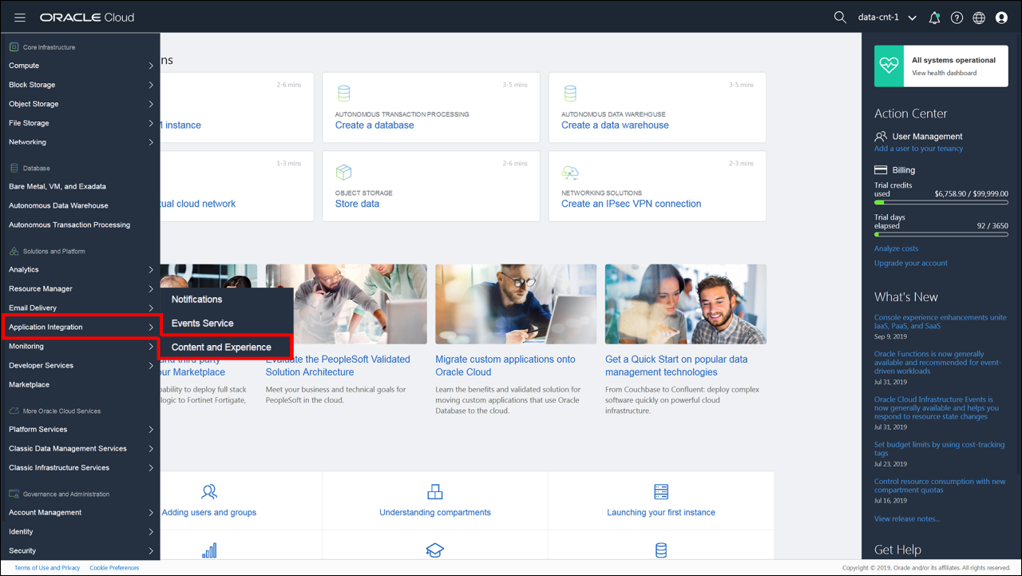Expand the Resource Manager submenu
The height and width of the screenshot is (576, 1022).
pyautogui.click(x=80, y=288)
